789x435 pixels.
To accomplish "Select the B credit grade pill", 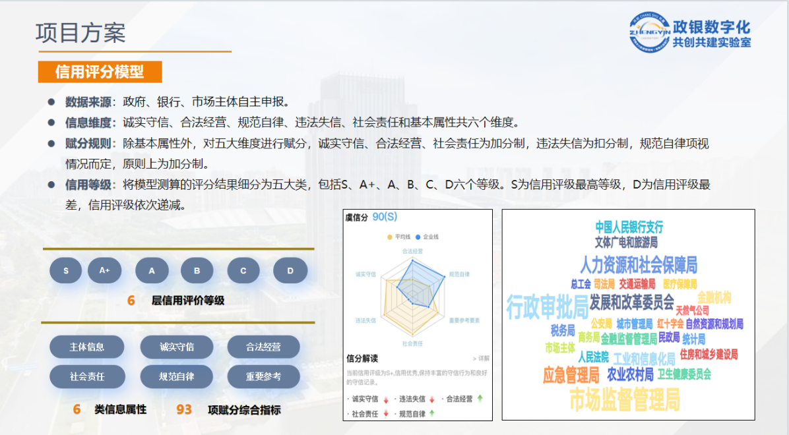I will (x=197, y=270).
